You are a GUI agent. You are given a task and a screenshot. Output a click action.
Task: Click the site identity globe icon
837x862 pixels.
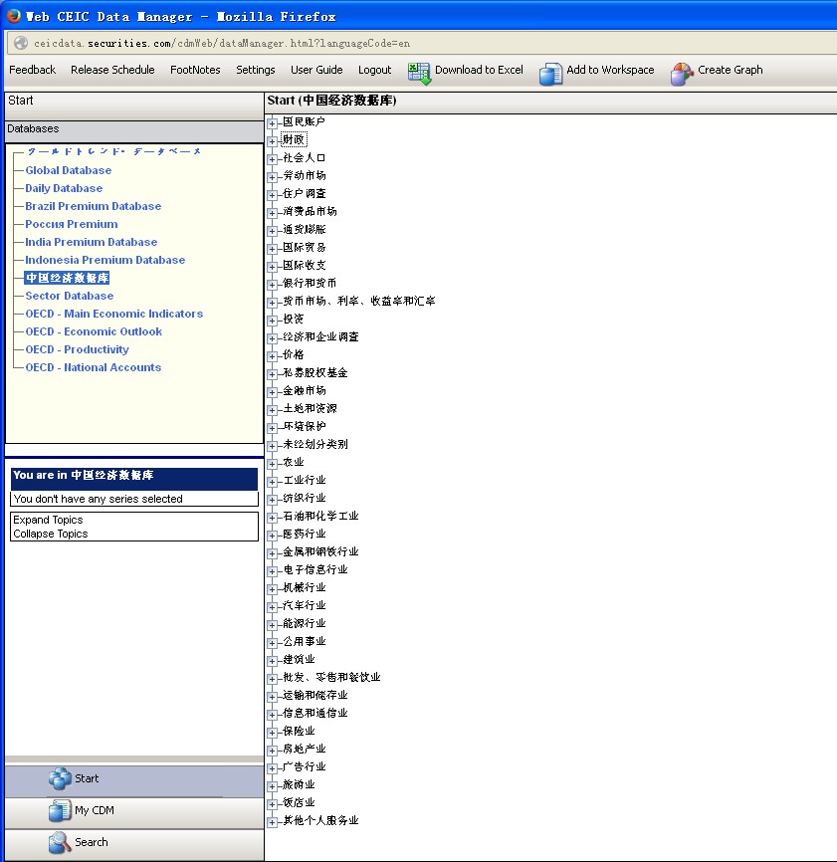click(x=21, y=43)
